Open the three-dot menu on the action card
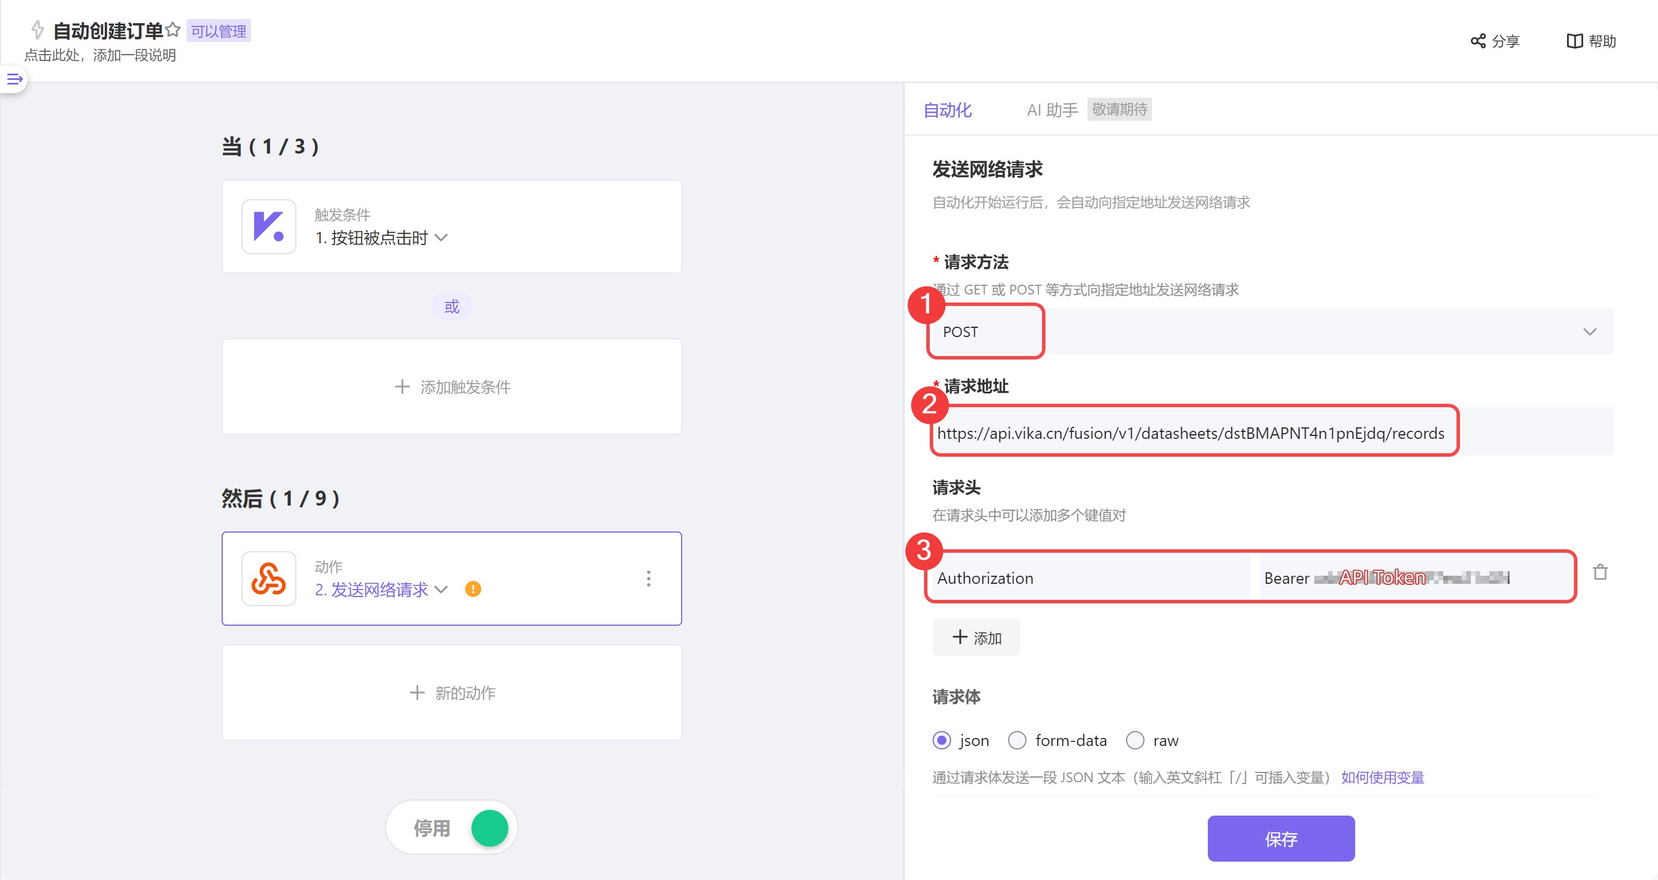Screen dimensions: 1658x880 [x=649, y=578]
